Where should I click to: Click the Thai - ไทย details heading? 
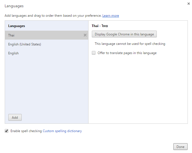(100, 26)
